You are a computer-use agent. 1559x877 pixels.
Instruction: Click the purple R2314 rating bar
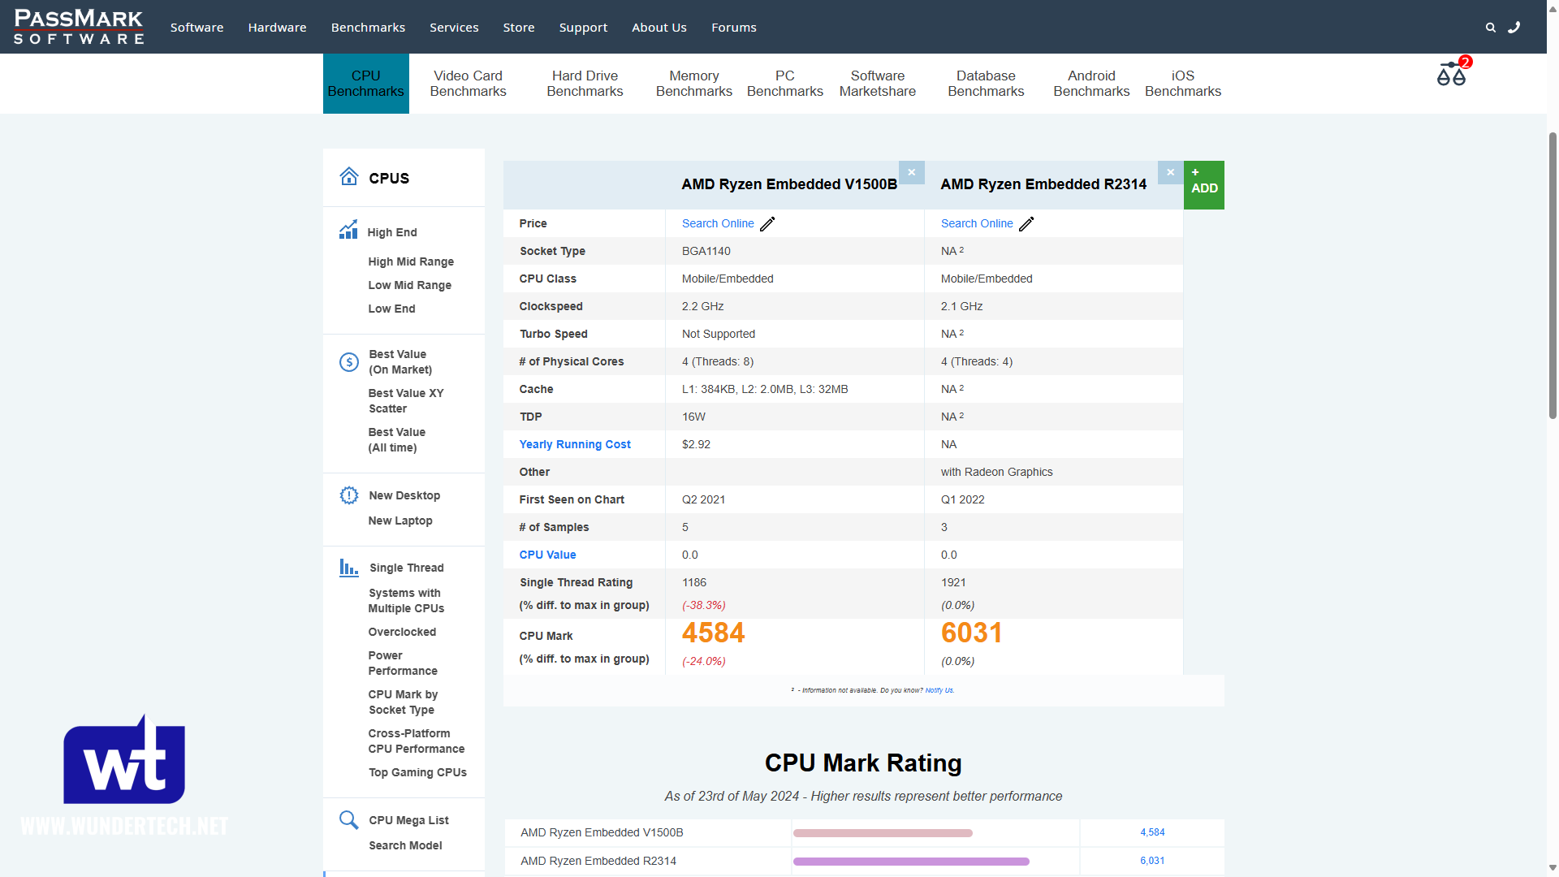pyautogui.click(x=911, y=862)
